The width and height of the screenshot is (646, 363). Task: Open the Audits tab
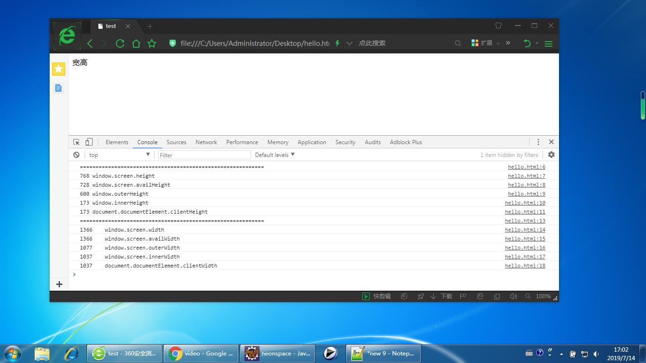click(x=373, y=142)
